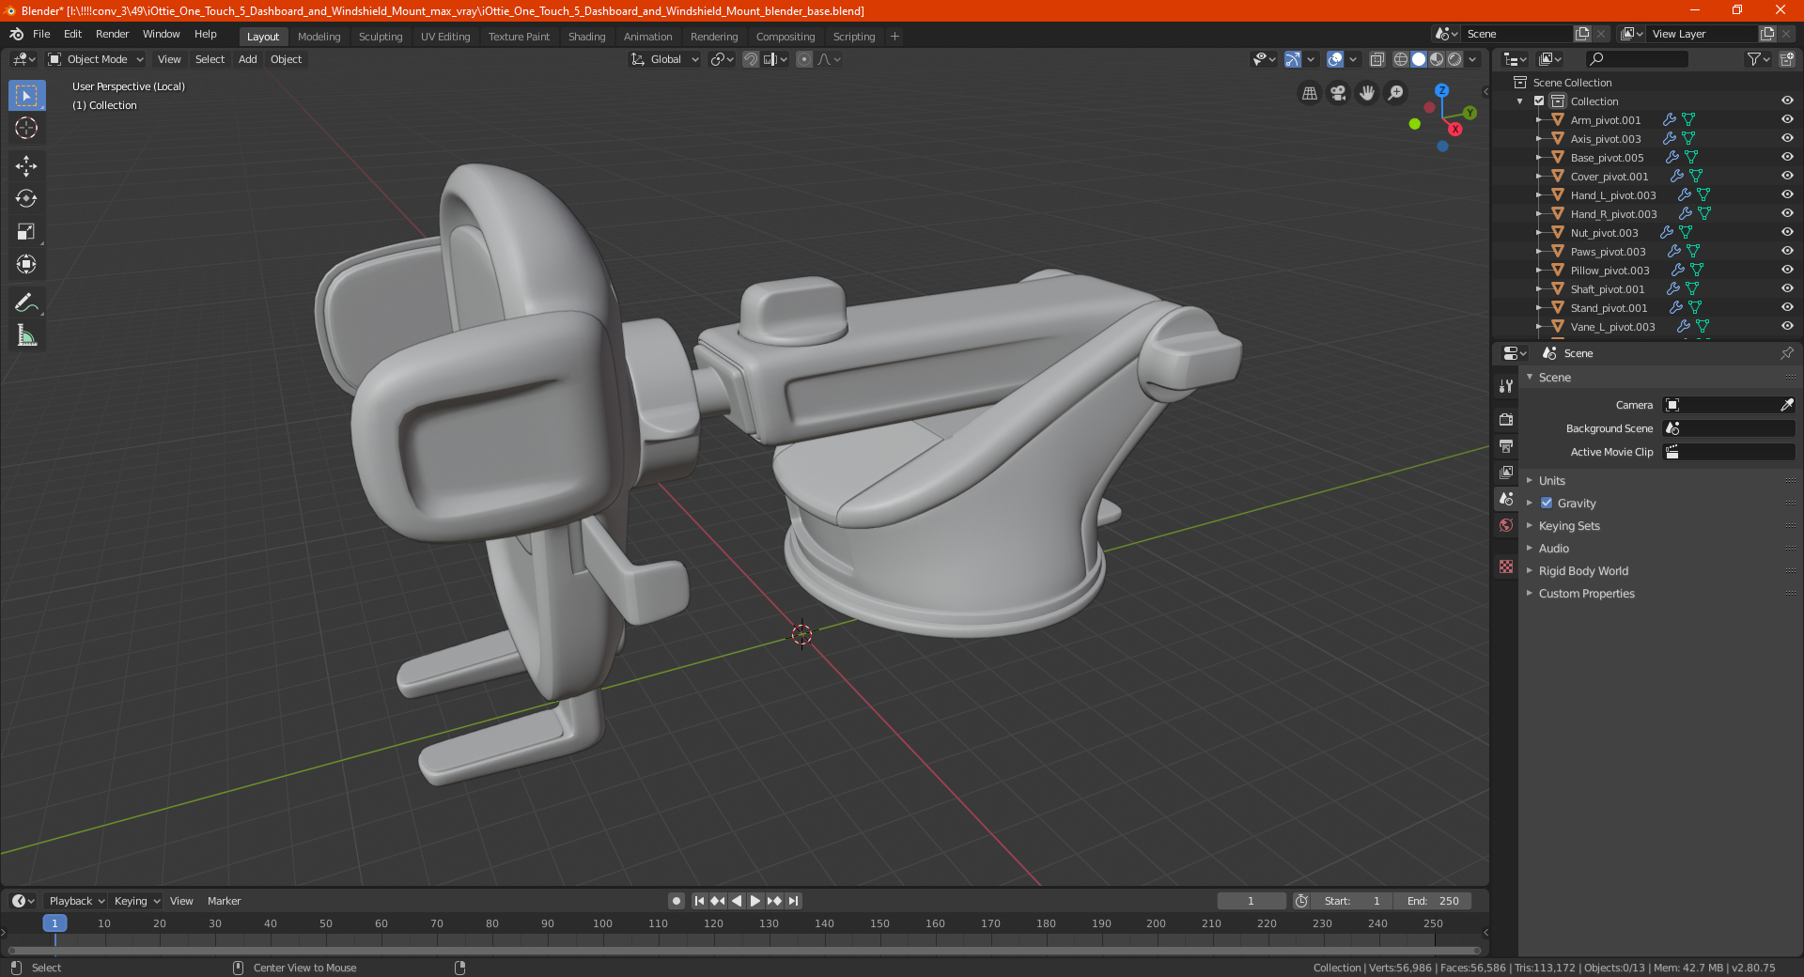Expand the Keying Sets panel
Viewport: 1804px width, 977px height.
click(x=1569, y=526)
